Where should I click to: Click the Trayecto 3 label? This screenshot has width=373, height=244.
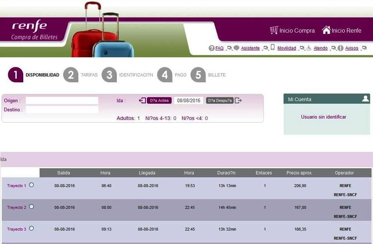(x=16, y=229)
